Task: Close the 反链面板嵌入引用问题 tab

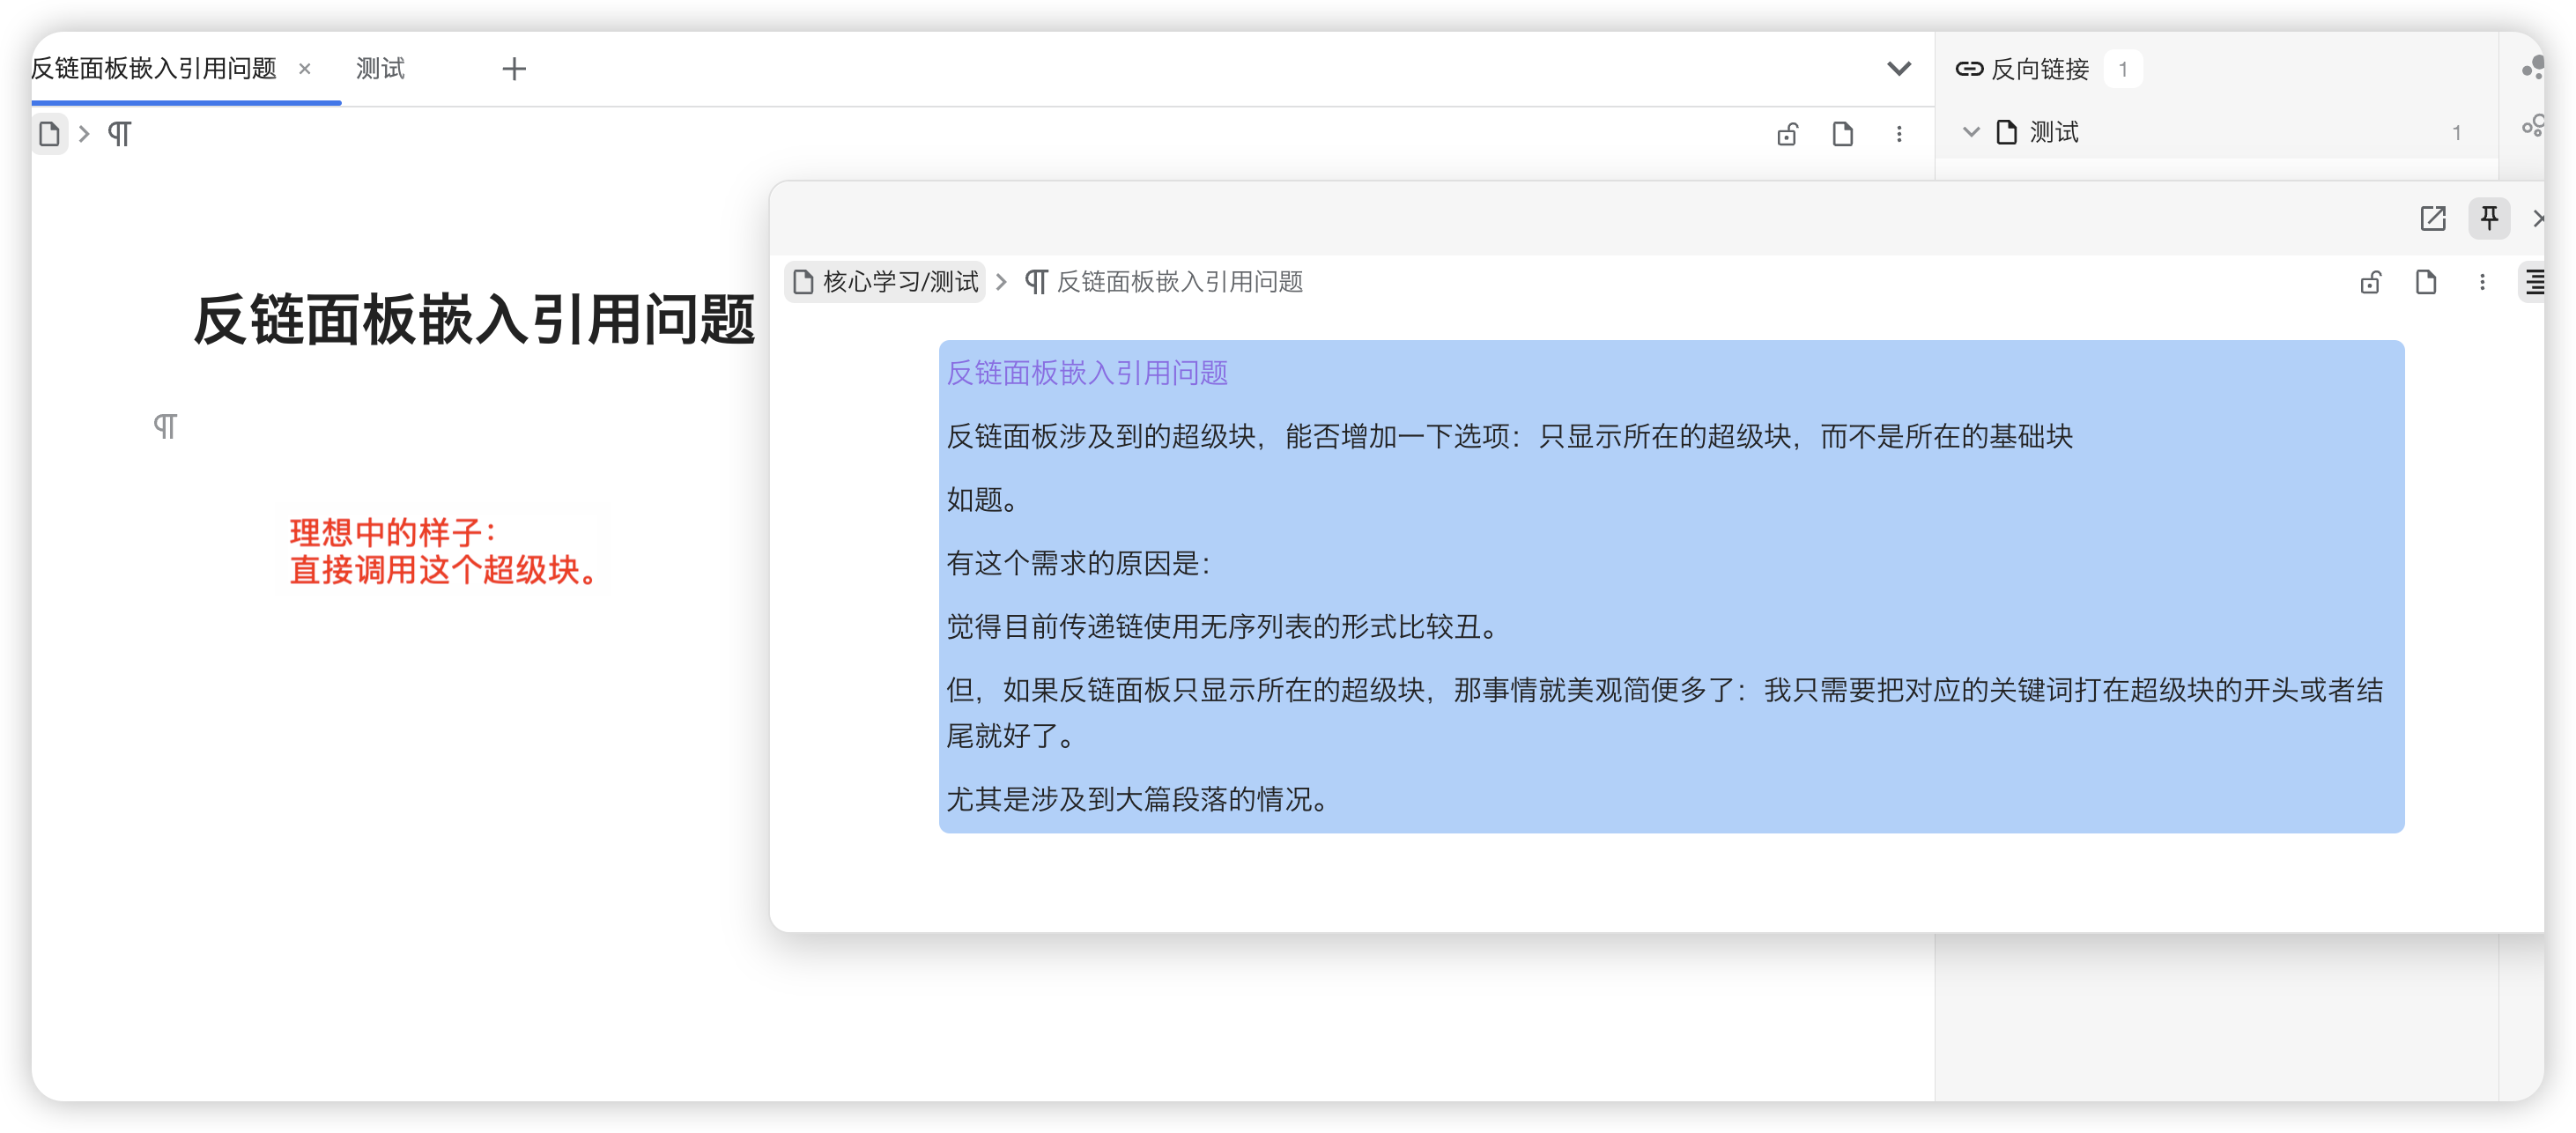Action: click(305, 69)
